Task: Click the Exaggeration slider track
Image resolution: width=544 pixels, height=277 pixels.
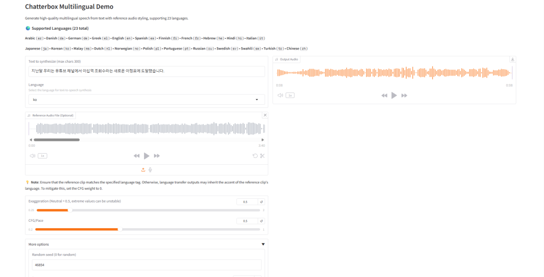Action: [x=159, y=211]
